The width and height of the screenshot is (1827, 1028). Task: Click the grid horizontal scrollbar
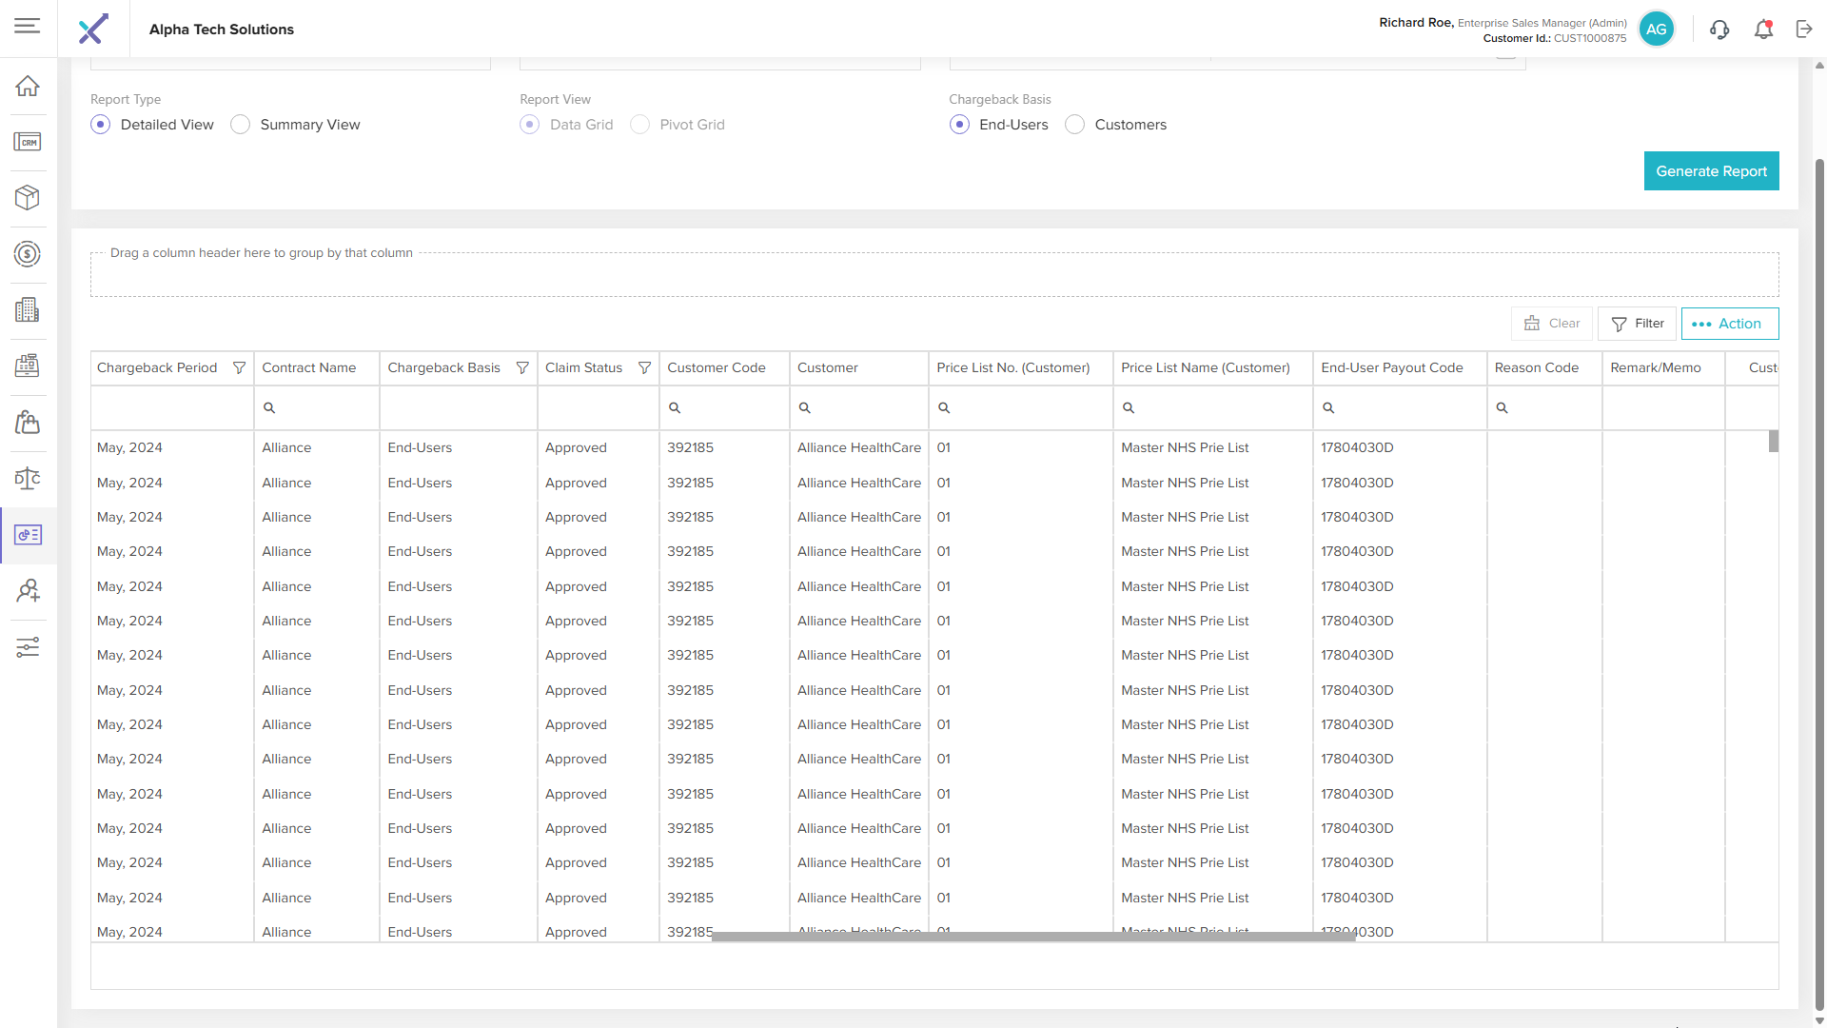tap(1032, 937)
